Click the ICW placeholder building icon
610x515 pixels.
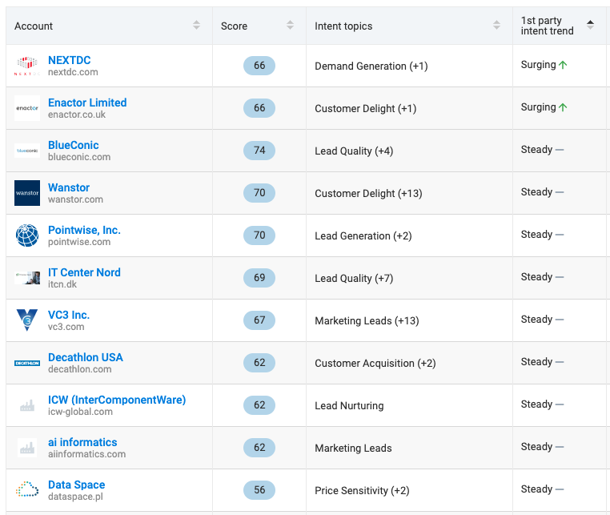26,405
